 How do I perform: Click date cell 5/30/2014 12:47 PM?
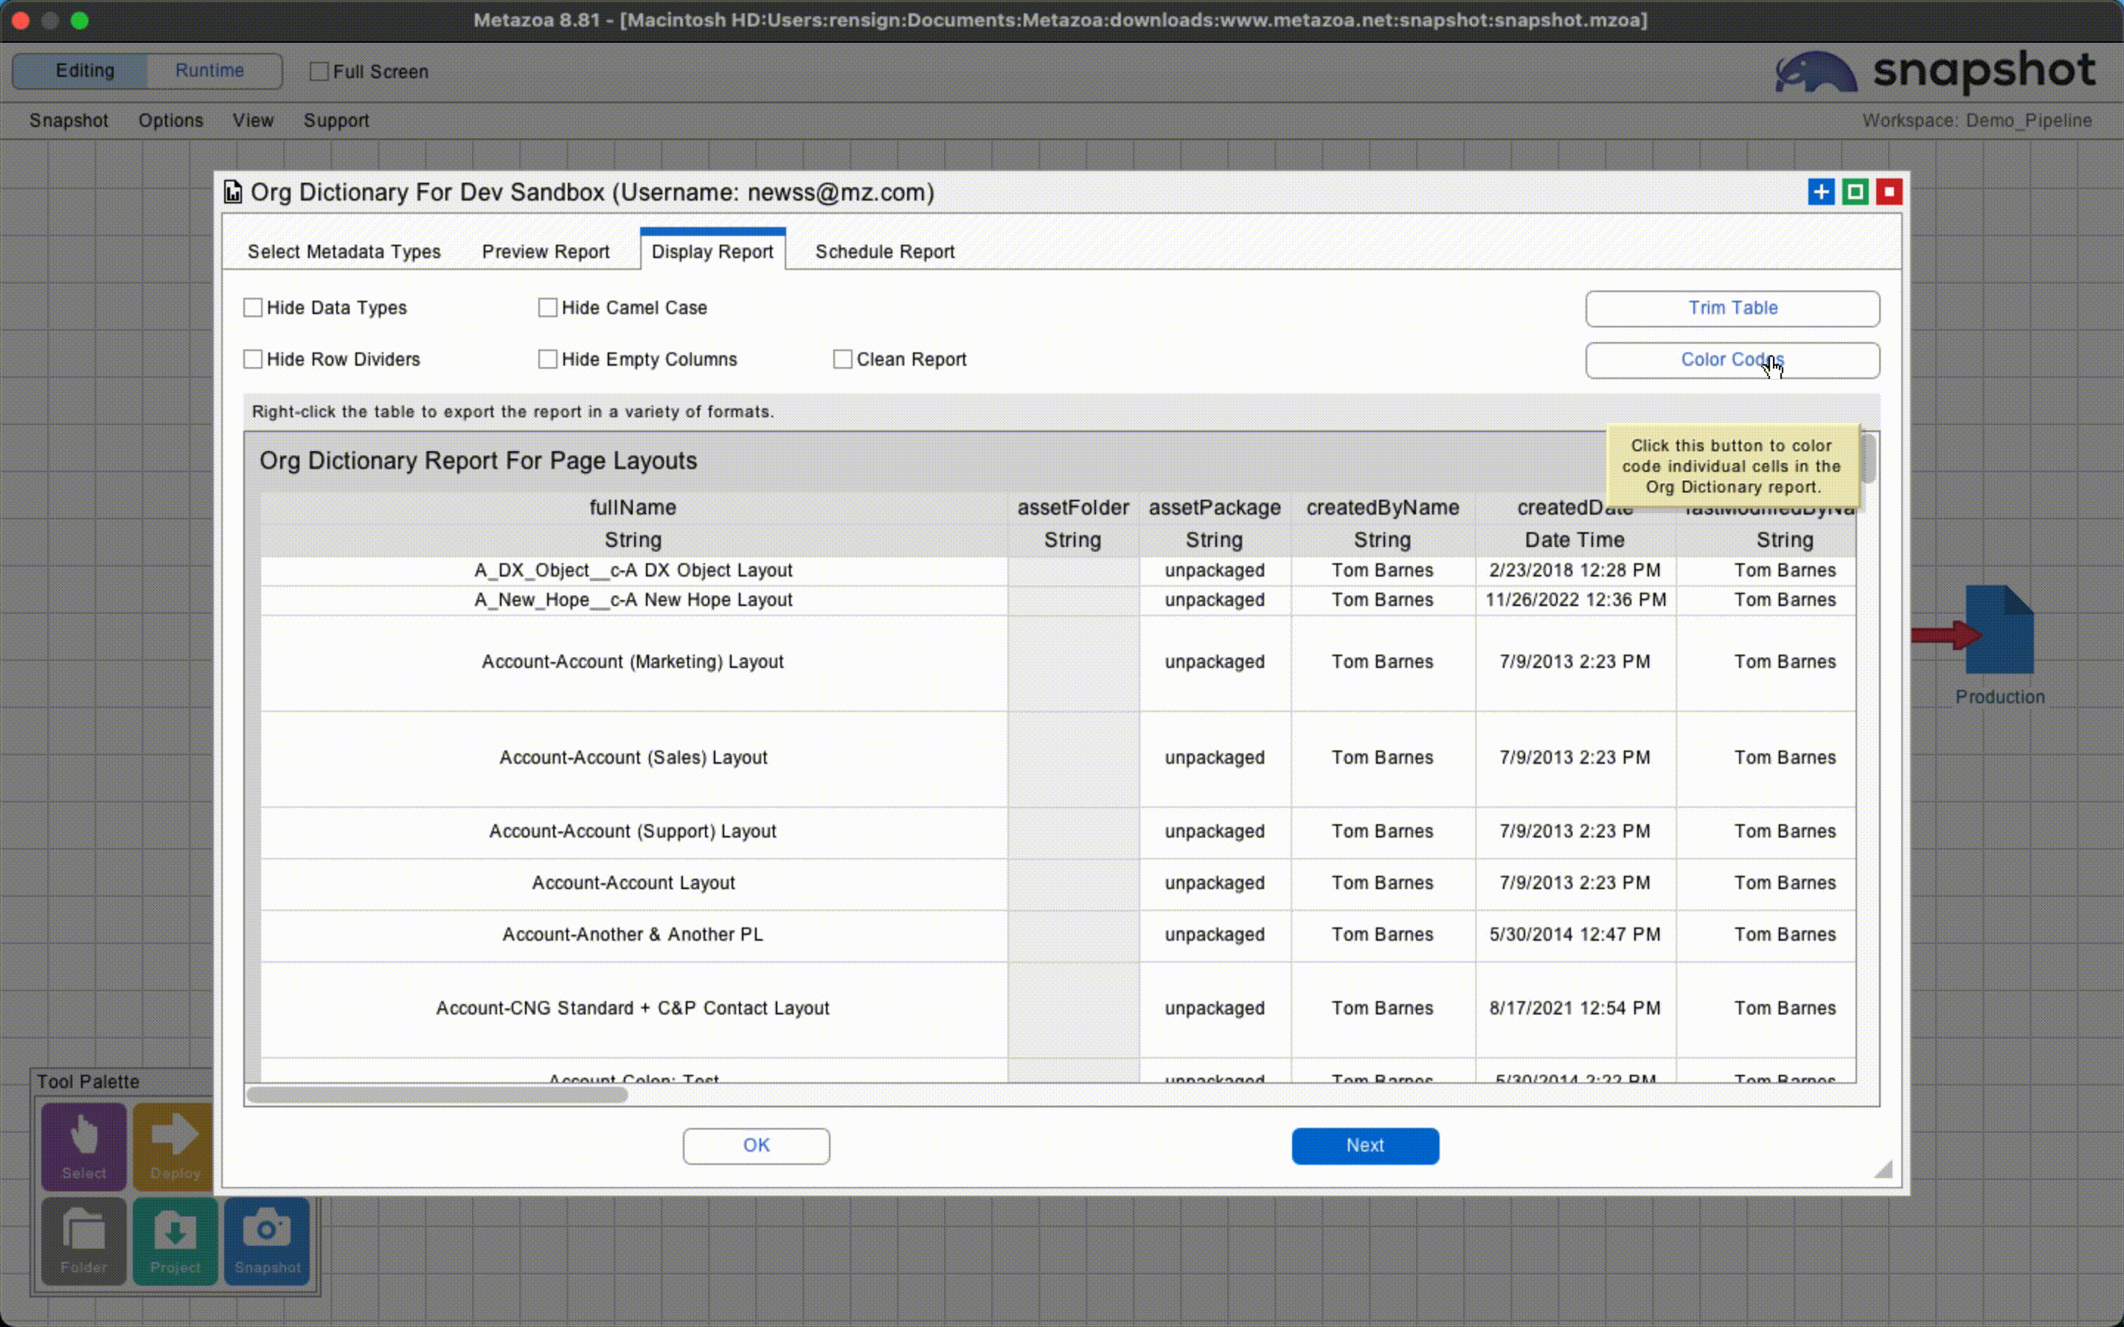pyautogui.click(x=1575, y=936)
